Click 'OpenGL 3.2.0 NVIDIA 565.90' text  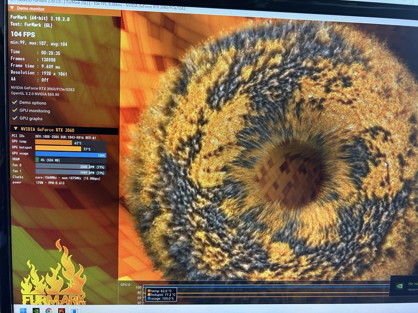point(35,94)
